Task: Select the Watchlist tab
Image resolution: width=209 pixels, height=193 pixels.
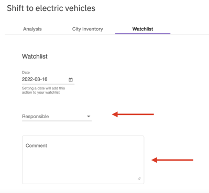Action: tap(142, 29)
